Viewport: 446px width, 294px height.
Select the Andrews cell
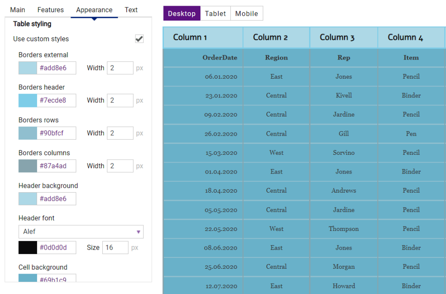(344, 190)
